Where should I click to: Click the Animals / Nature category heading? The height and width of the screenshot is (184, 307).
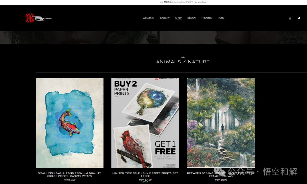[x=183, y=62]
